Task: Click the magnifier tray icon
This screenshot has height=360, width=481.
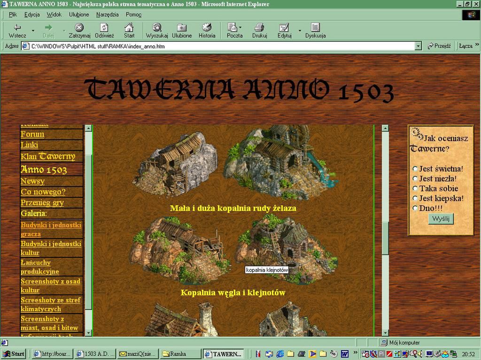Action: [414, 354]
